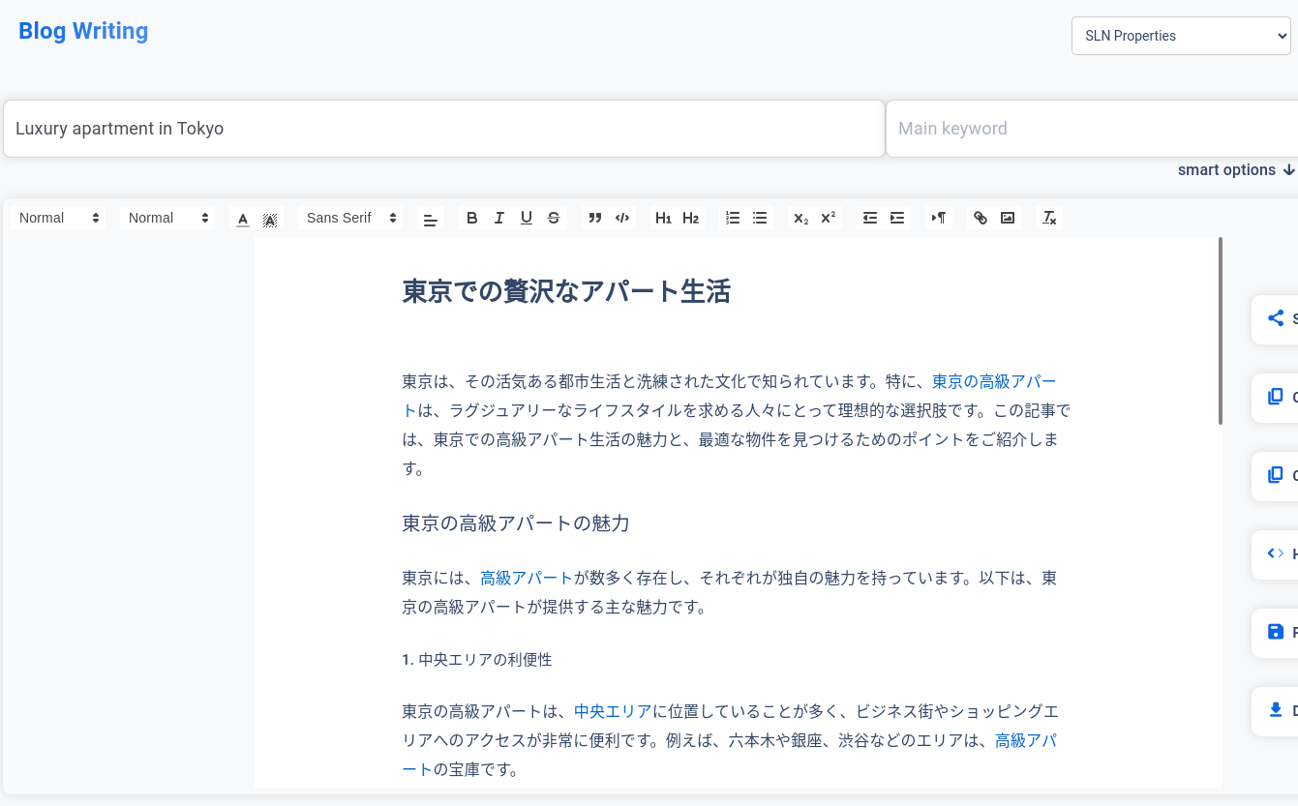Click the floppy disk save icon button
Screen dimensions: 1298x806
coord(1276,632)
